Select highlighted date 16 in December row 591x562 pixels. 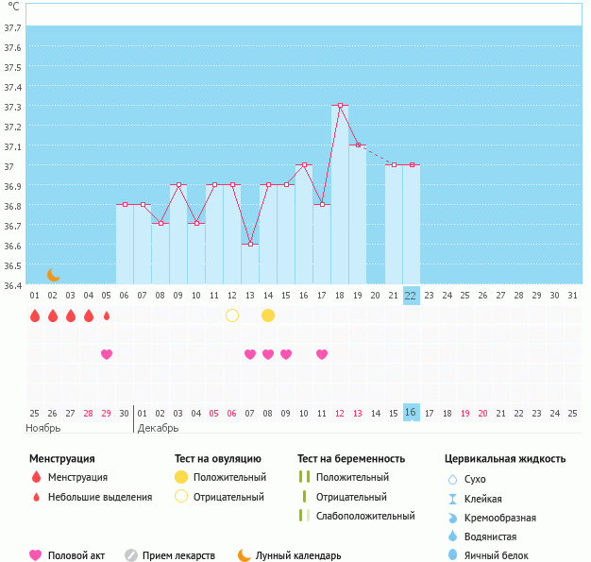point(411,413)
